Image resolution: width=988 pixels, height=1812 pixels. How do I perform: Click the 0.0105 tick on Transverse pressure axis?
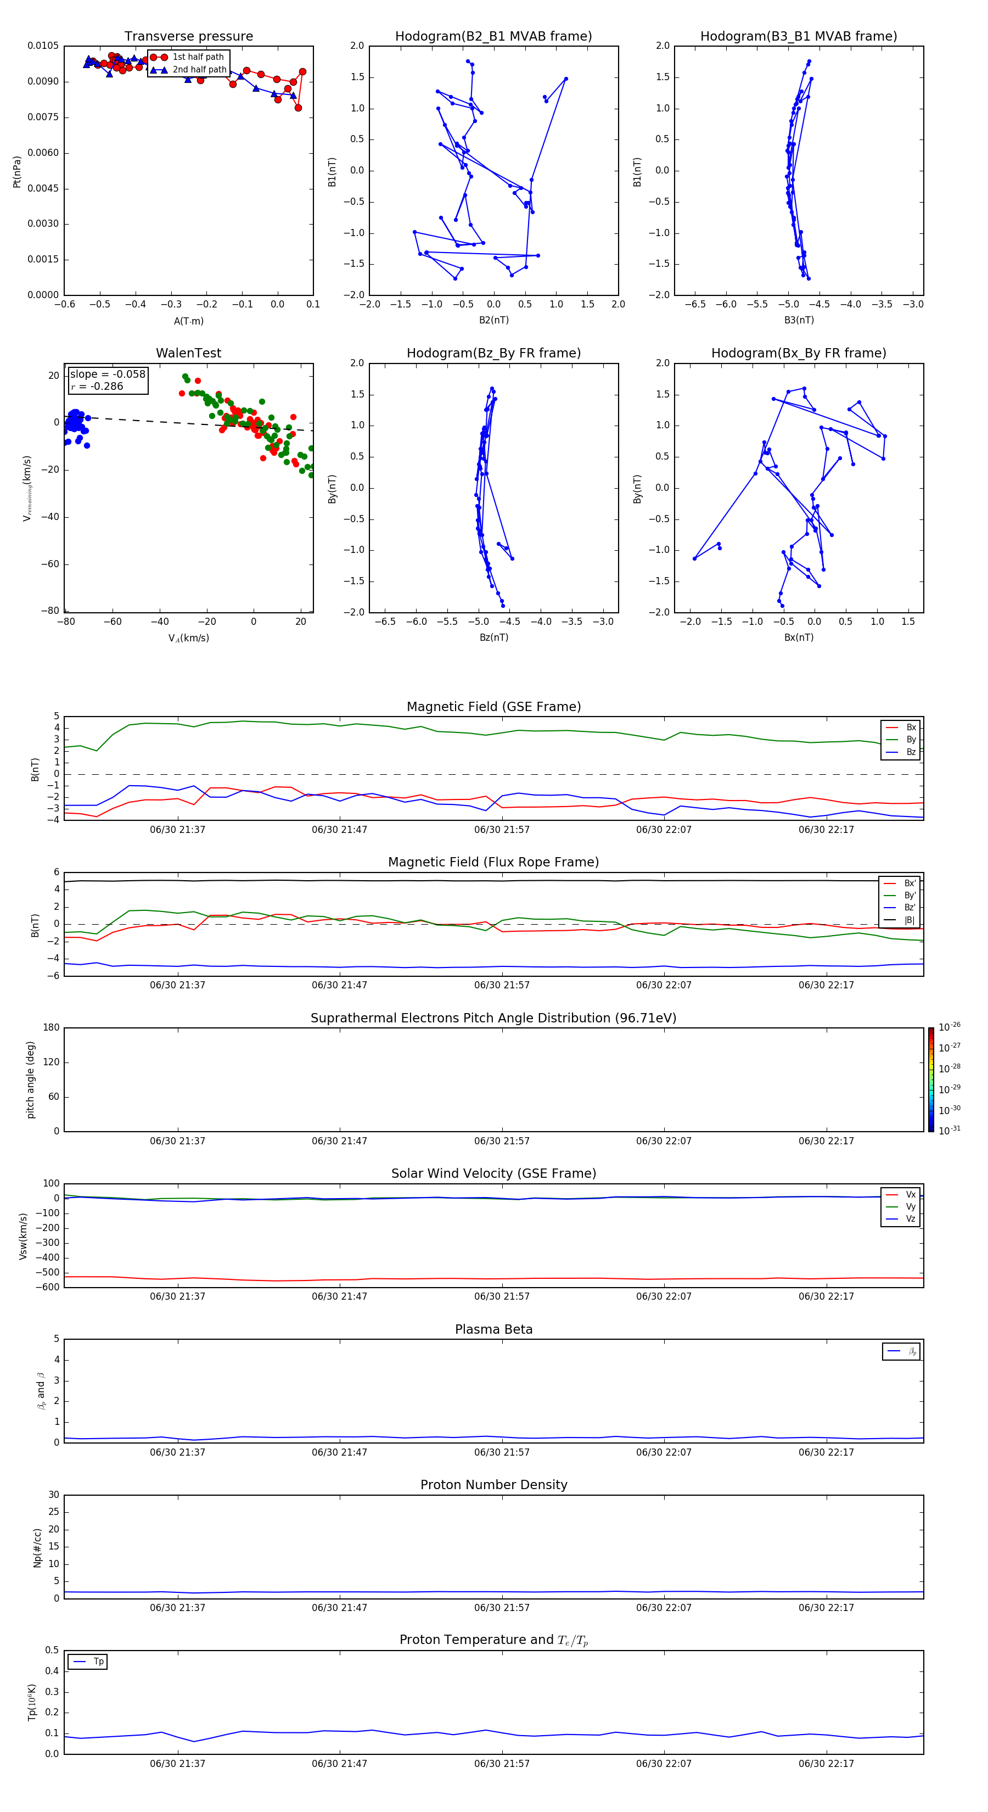click(43, 46)
